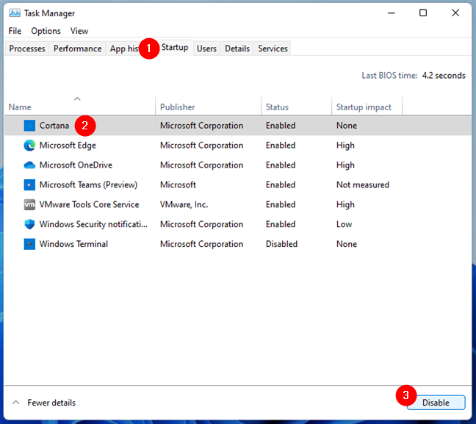Click Low impact for Windows Security
Screen dimensions: 476x424
point(344,224)
